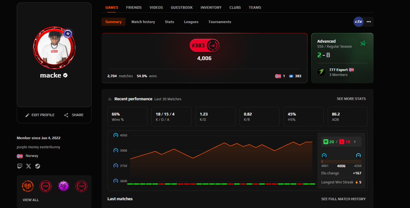The height and width of the screenshot is (208, 410).
Task: Click the 2 - 8 league record
Action: click(324, 55)
